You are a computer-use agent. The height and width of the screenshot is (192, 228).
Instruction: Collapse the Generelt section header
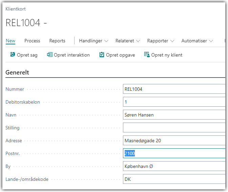(18, 72)
